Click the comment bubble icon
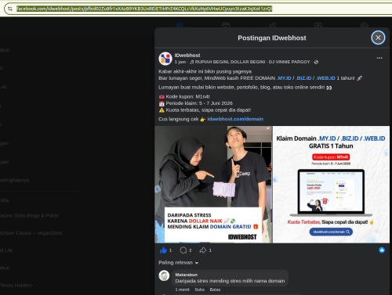 [183, 250]
